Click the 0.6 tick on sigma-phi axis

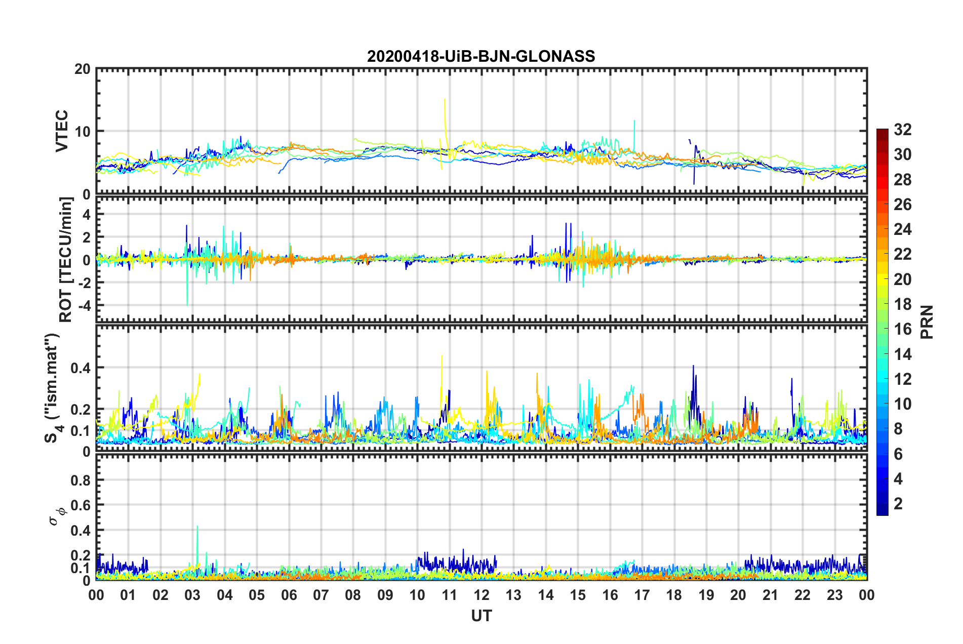81,505
